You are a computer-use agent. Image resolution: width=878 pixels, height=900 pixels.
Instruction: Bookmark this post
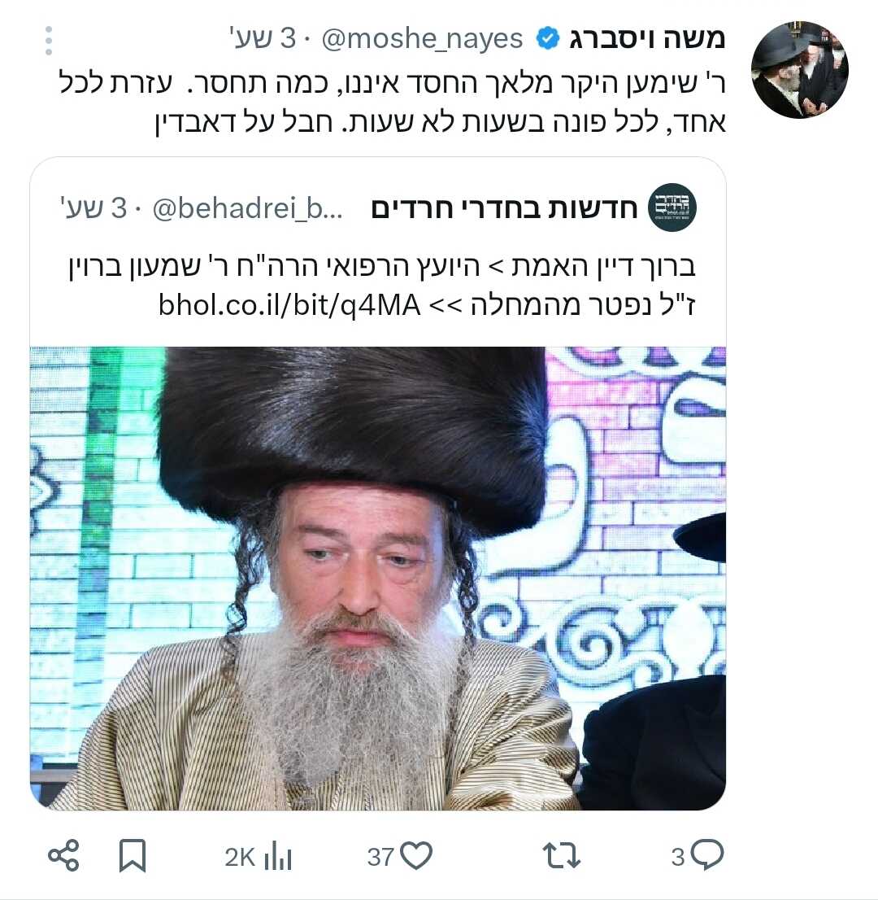coord(133,856)
